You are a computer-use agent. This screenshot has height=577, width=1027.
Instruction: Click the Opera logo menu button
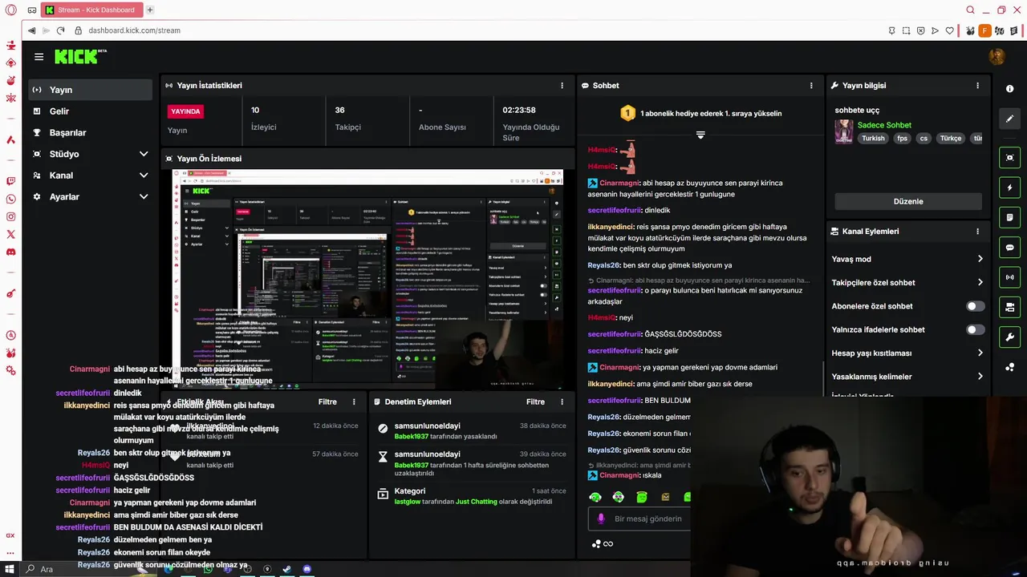coord(10,10)
